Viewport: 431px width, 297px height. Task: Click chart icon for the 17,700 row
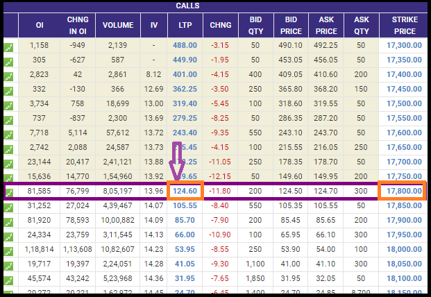[x=9, y=162]
